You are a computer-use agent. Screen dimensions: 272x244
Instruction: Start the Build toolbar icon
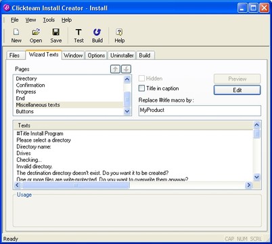(x=97, y=36)
